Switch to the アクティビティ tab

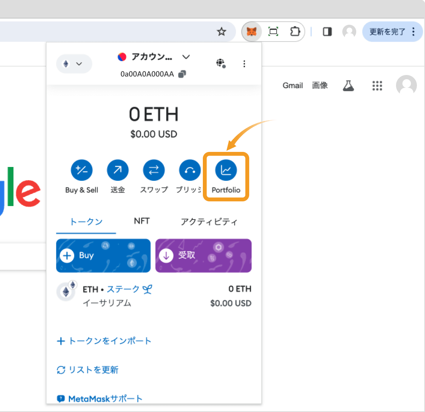209,222
